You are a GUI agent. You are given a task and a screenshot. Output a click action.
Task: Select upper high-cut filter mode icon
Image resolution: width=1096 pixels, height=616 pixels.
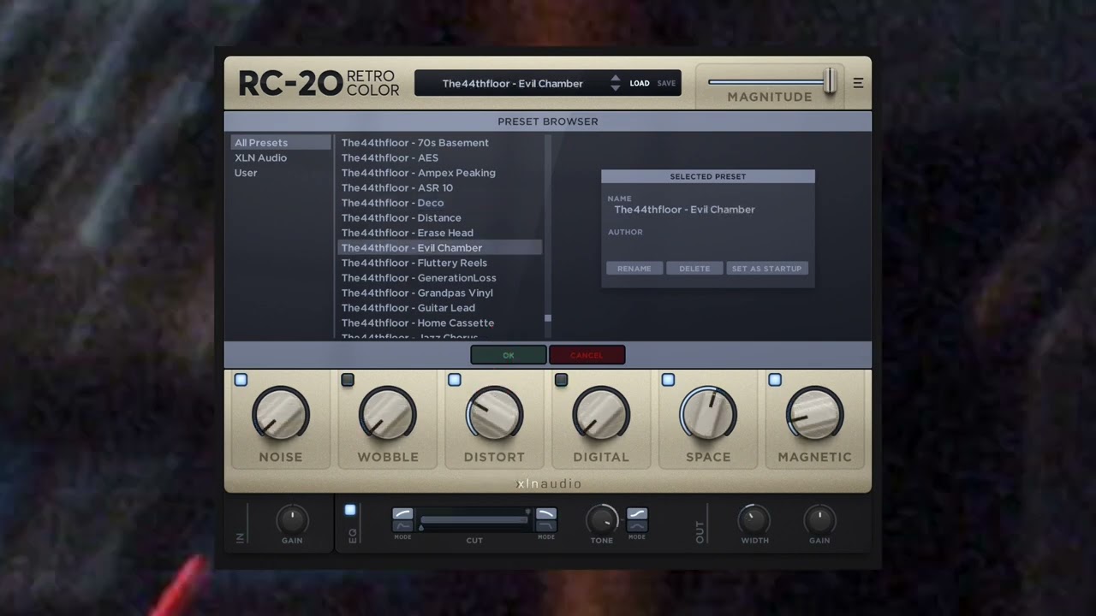coord(546,514)
